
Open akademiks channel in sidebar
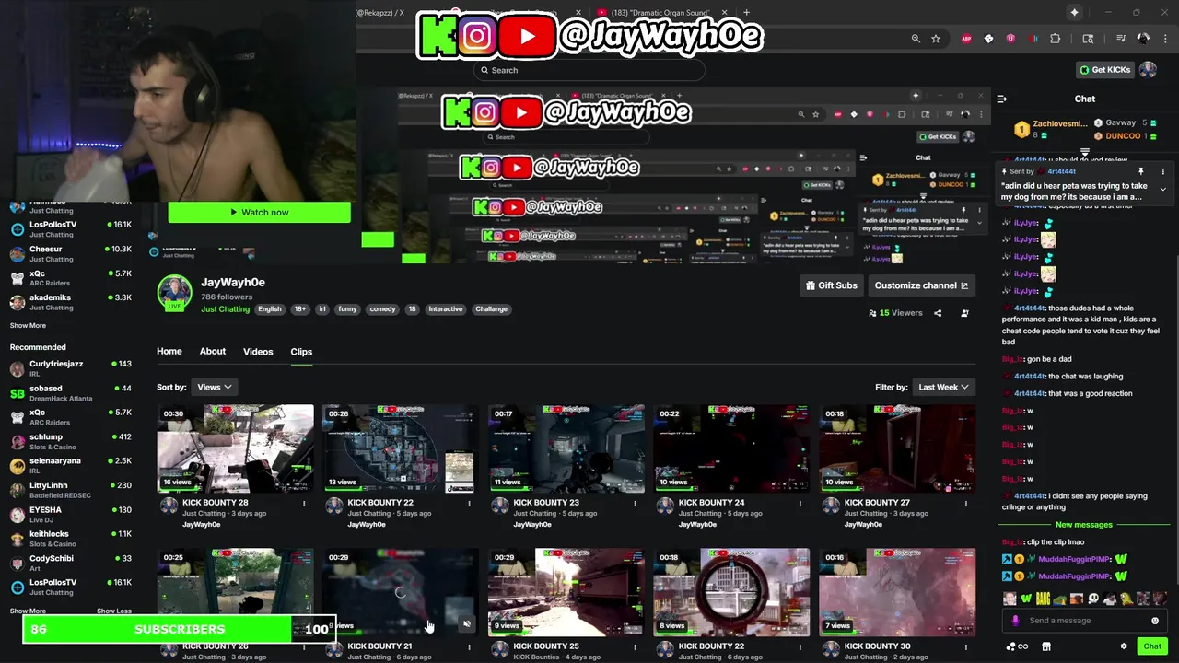point(71,302)
